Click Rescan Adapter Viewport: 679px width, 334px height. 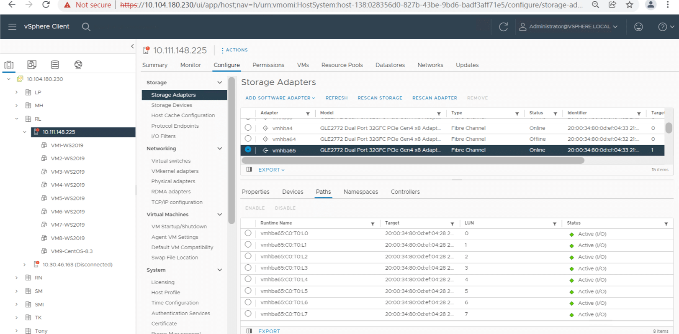(x=435, y=98)
